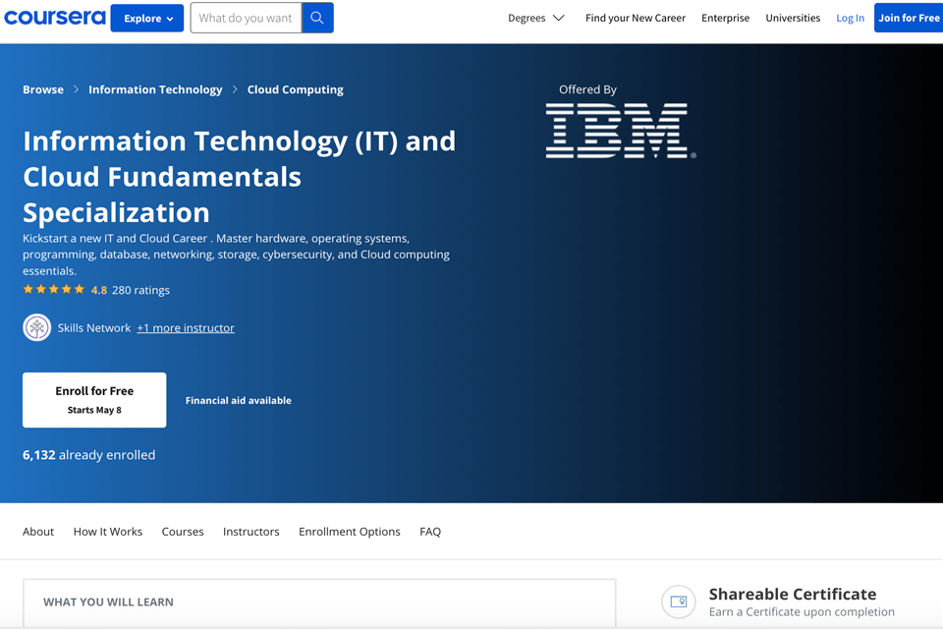
Task: Open Information Technology breadcrumb
Action: (155, 89)
